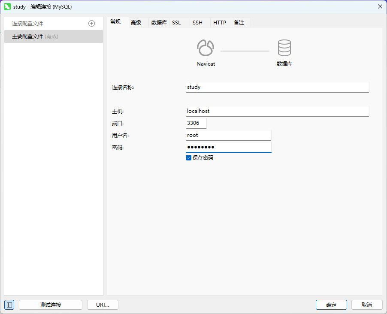Screen dimensions: 387x314
Task: Click the Navicat logo icon in diagram
Action: point(206,48)
